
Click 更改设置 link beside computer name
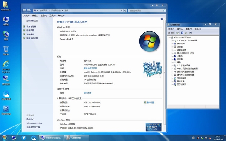coord(150,103)
